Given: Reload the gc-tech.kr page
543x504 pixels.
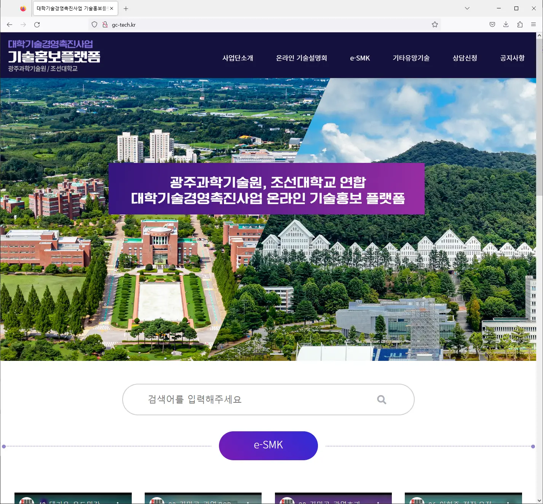Looking at the screenshot, I should 37,24.
